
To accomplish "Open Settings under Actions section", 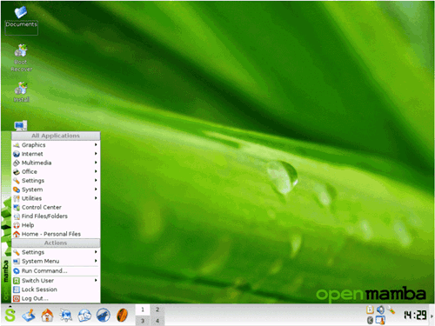I will click(56, 252).
